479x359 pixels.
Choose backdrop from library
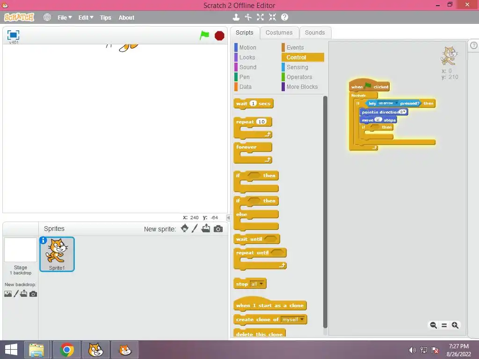[8, 294]
